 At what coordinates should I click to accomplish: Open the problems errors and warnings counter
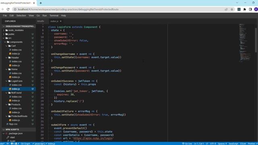pos(15,144)
